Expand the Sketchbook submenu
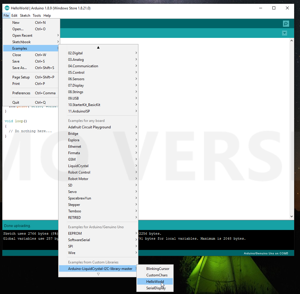 click(31, 42)
